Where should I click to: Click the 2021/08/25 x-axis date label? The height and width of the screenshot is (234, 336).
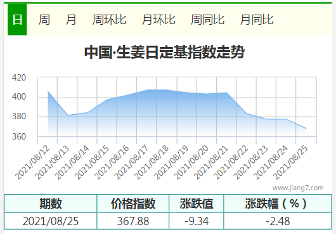[290, 162]
